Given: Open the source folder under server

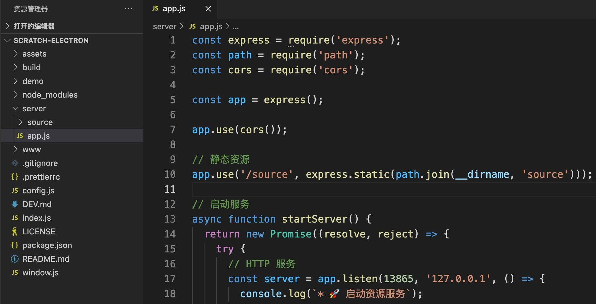Looking at the screenshot, I should 72,122.
